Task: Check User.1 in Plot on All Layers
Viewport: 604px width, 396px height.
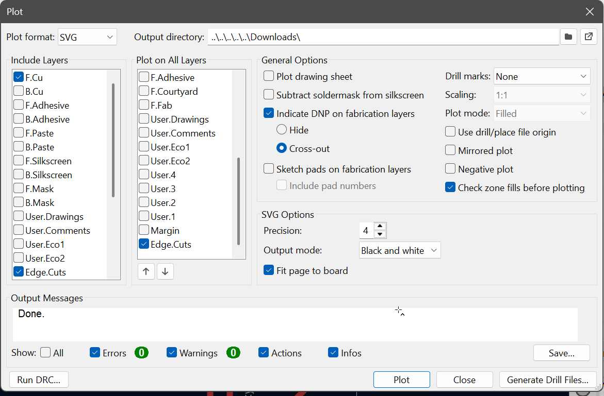Action: click(144, 216)
